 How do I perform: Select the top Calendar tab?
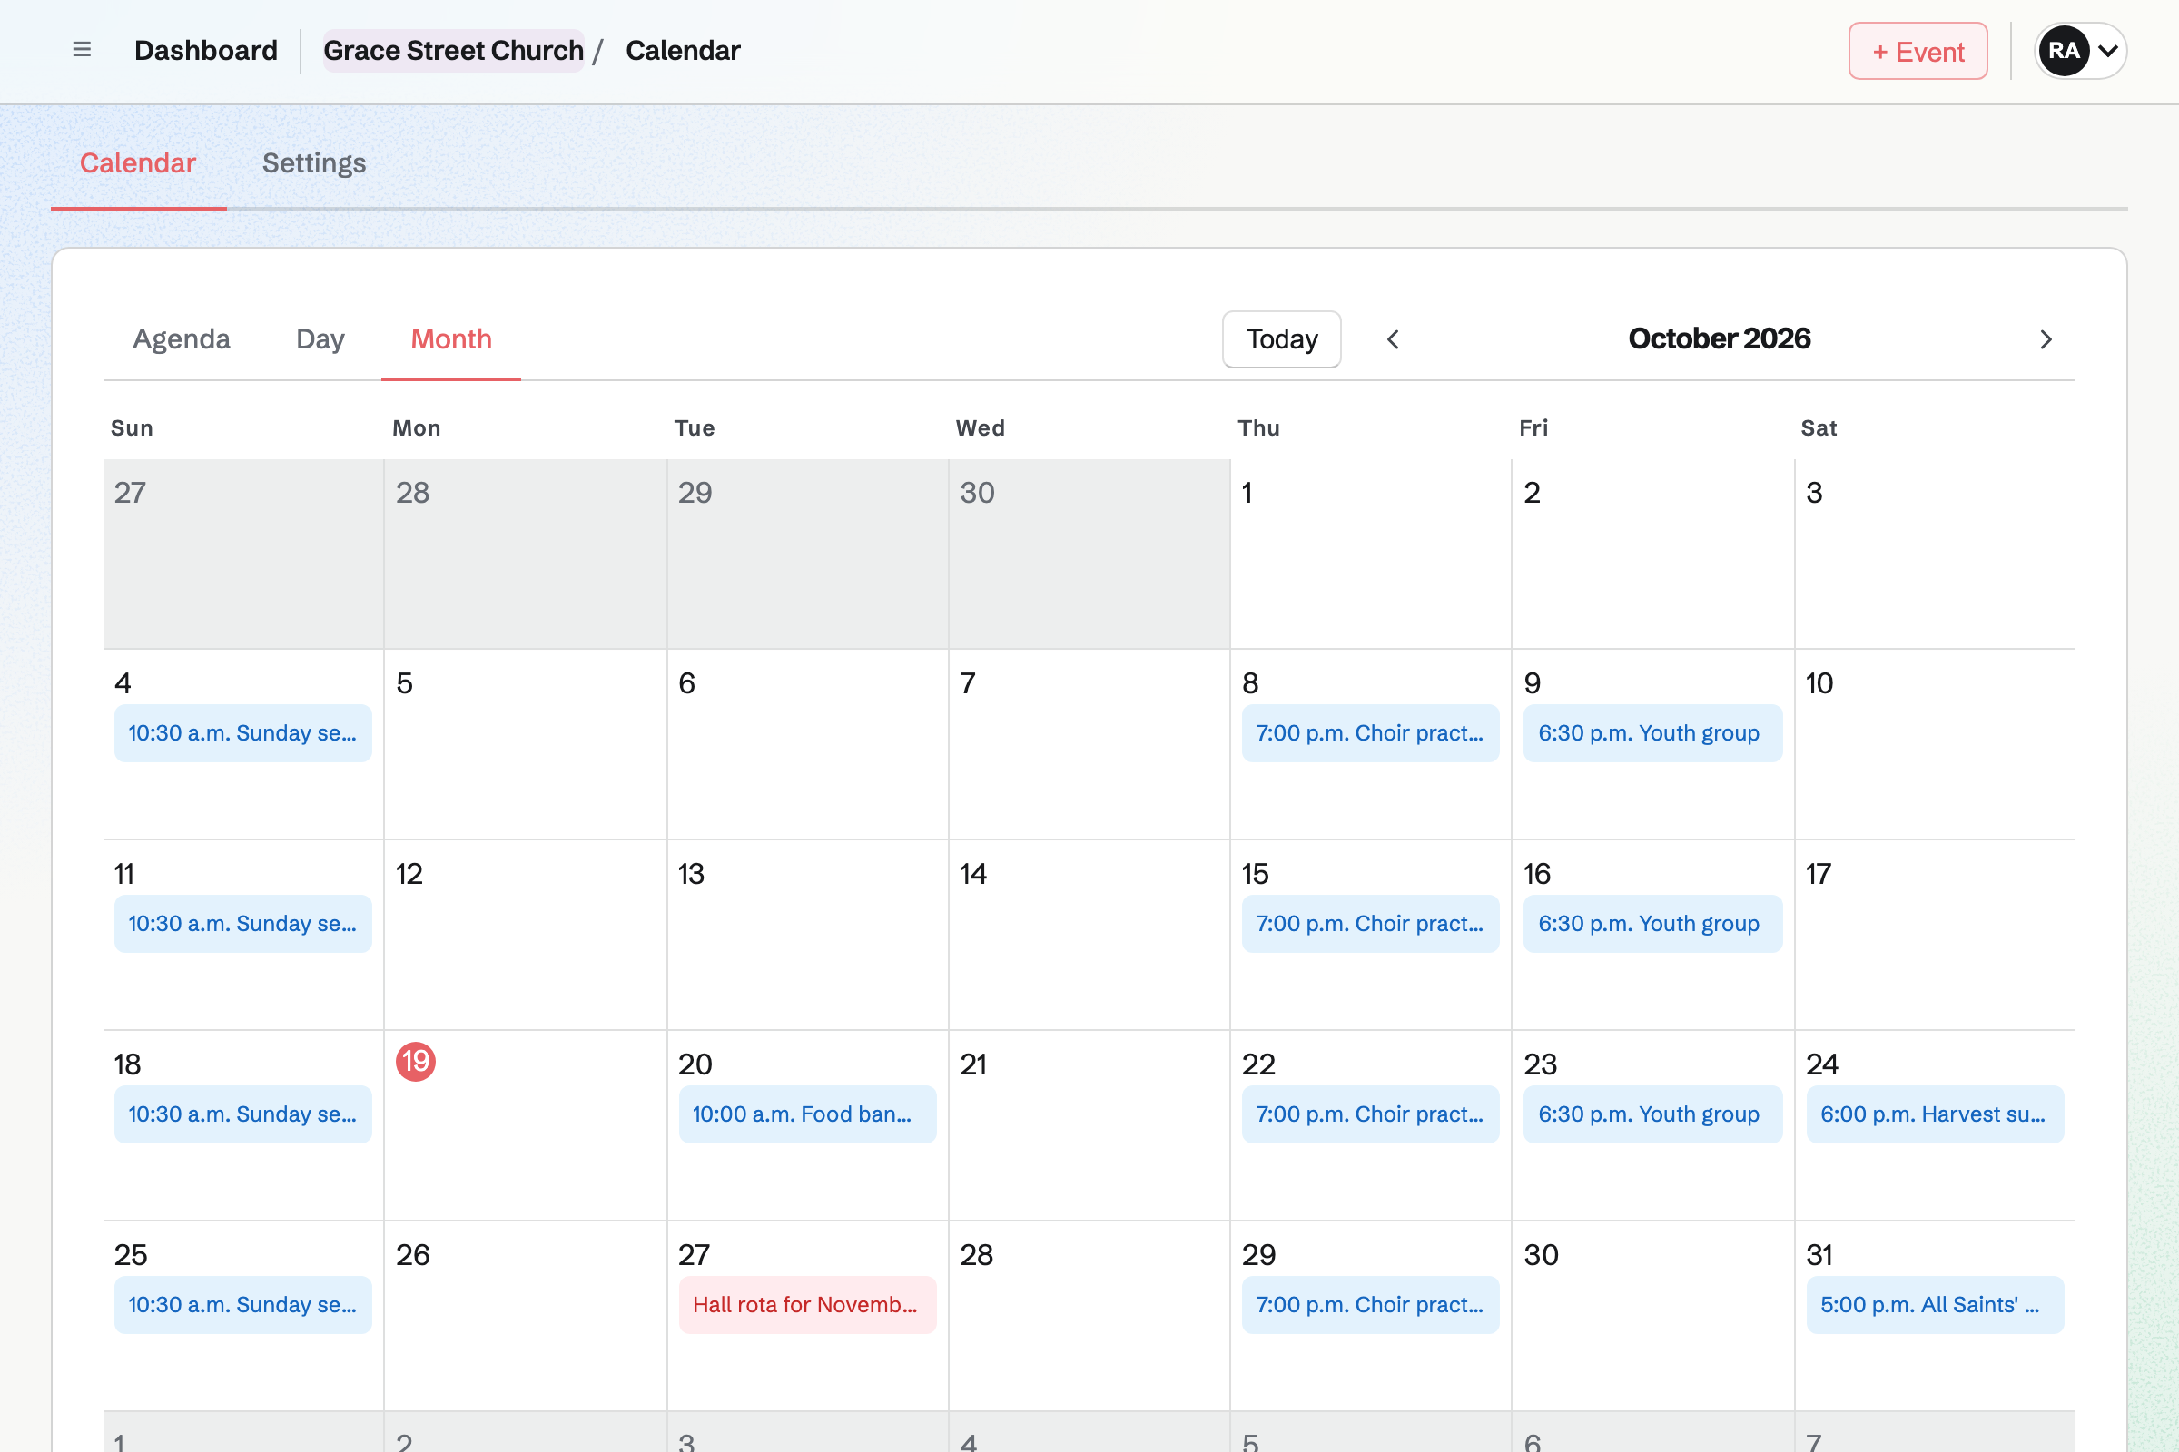coord(138,163)
